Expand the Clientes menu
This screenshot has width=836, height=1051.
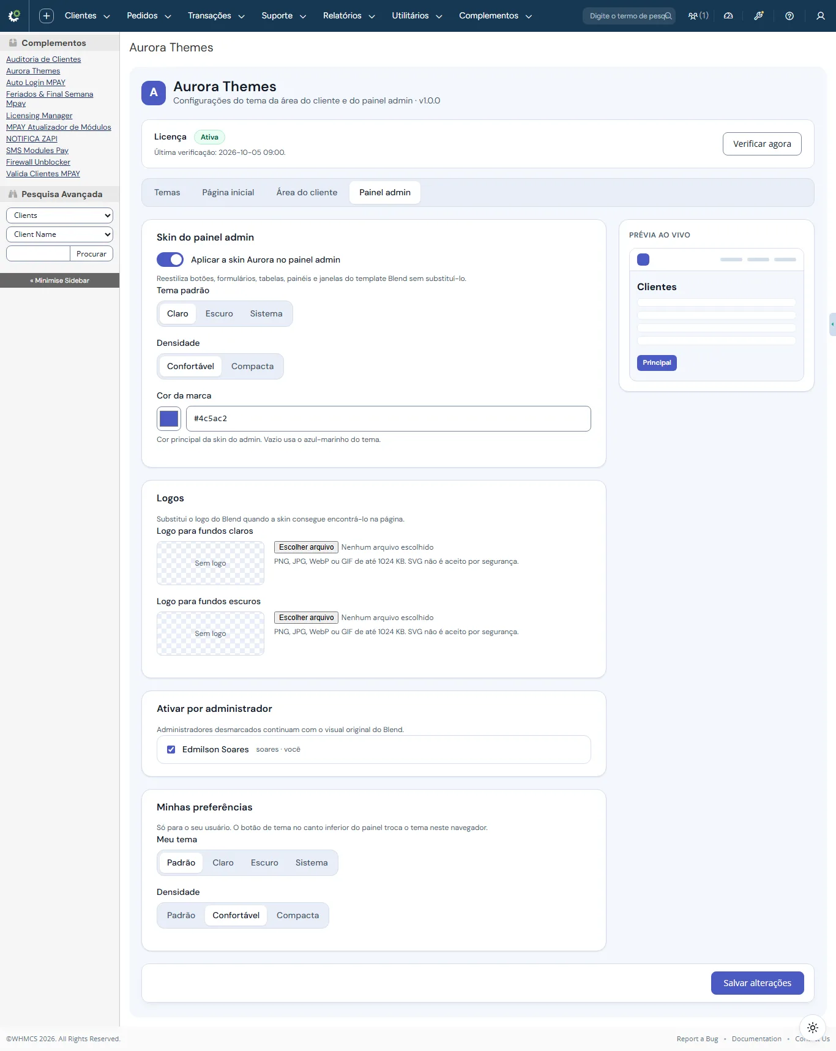tap(87, 16)
